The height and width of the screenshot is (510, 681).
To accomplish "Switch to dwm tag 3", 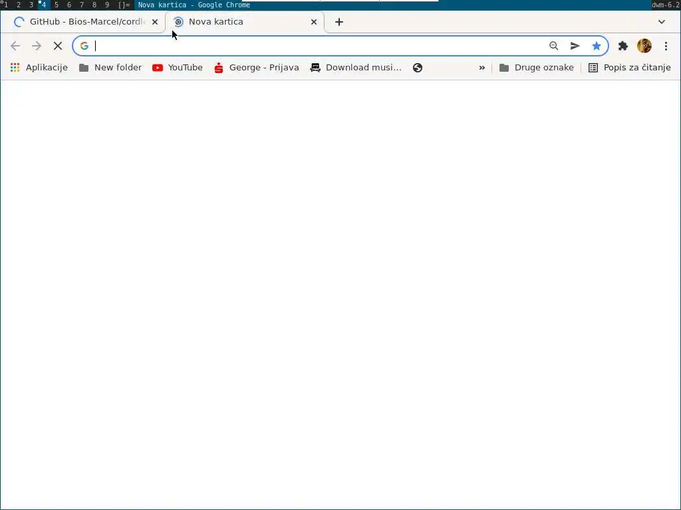I will tap(31, 5).
